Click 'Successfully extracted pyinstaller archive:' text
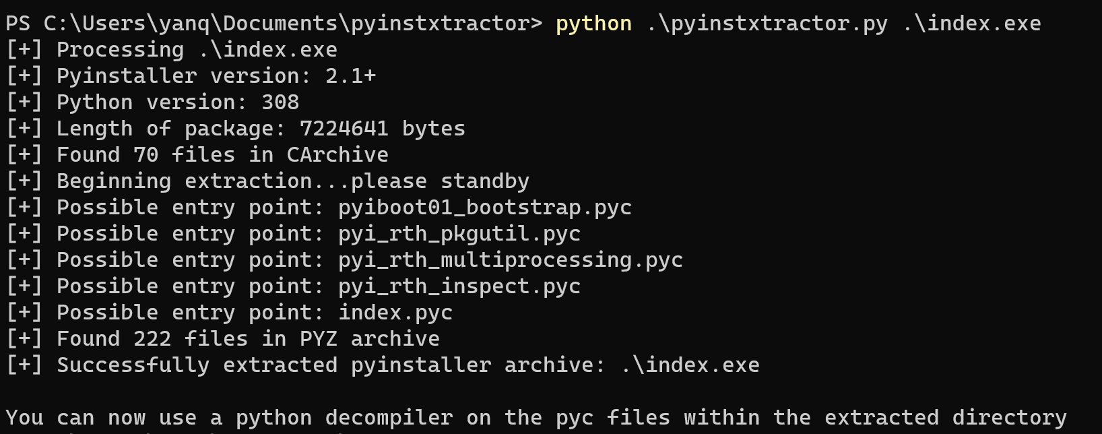The width and height of the screenshot is (1102, 434). coord(331,365)
